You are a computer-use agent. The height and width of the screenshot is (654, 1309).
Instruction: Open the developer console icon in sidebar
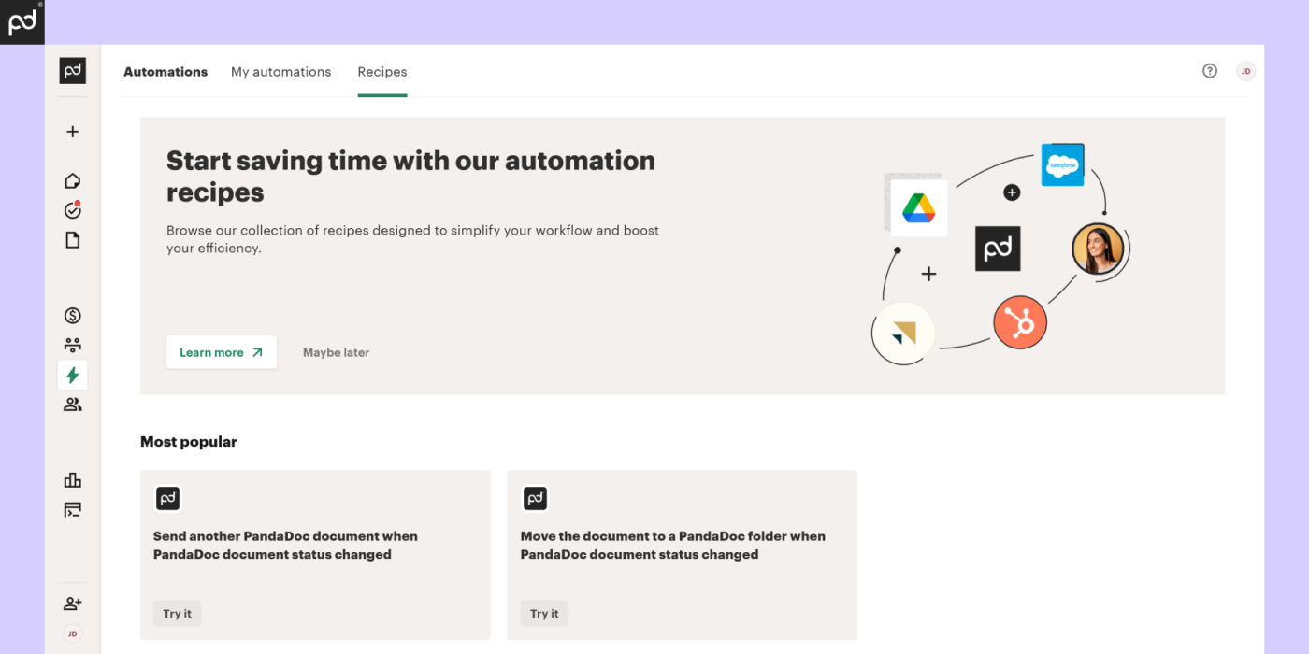(72, 510)
